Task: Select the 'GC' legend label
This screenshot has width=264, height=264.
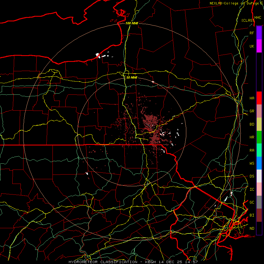Action: (252, 202)
